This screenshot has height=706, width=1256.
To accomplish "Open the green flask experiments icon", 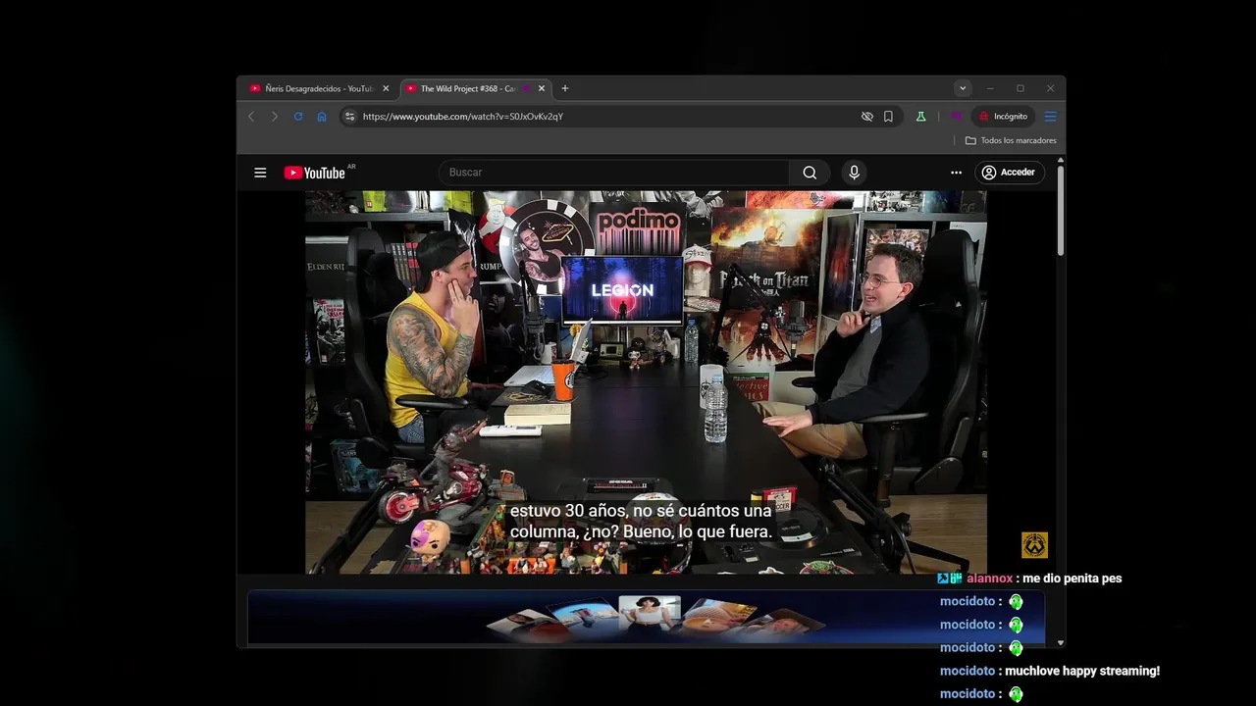I will coord(920,117).
